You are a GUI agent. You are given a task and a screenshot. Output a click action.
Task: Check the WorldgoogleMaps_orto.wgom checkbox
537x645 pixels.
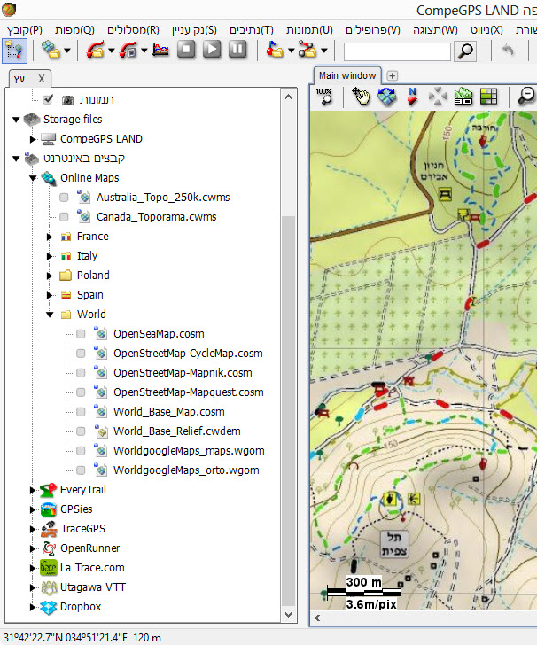click(x=81, y=470)
